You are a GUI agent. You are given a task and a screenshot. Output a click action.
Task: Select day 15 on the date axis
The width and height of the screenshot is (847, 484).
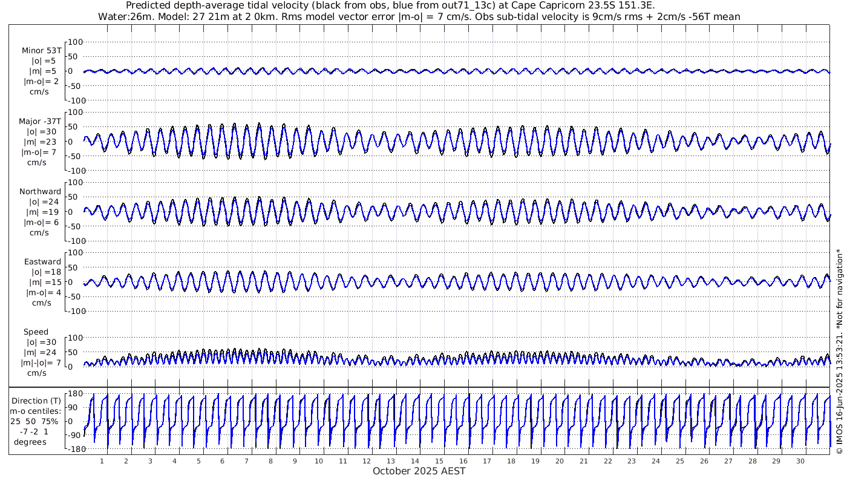[x=439, y=461]
